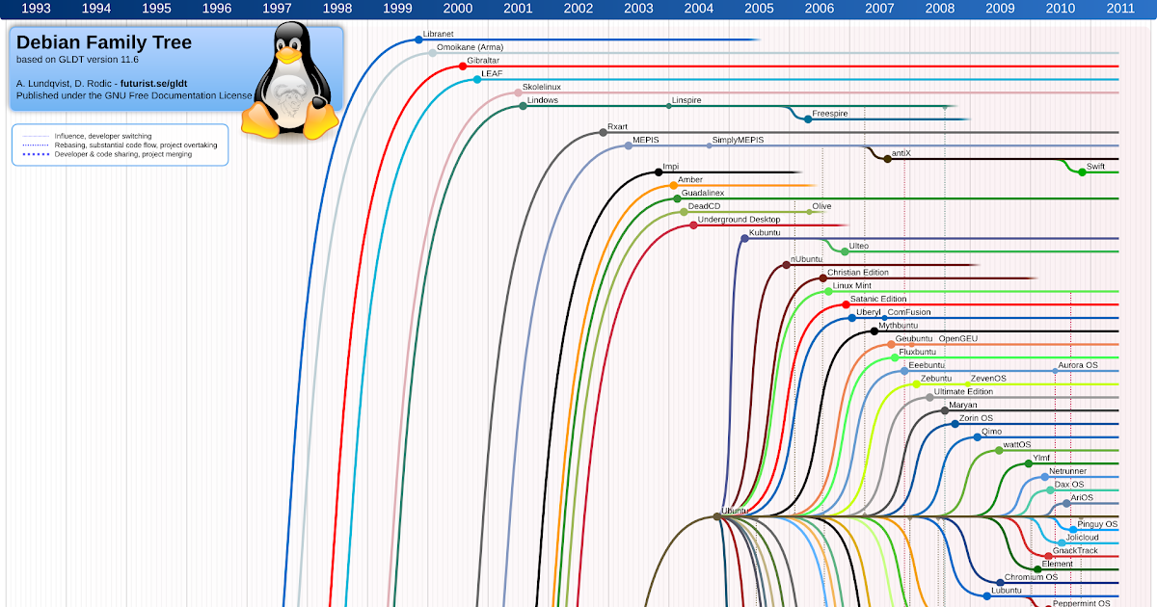The image size is (1157, 607).
Task: Click the Guadalinex label
Action: coord(703,193)
